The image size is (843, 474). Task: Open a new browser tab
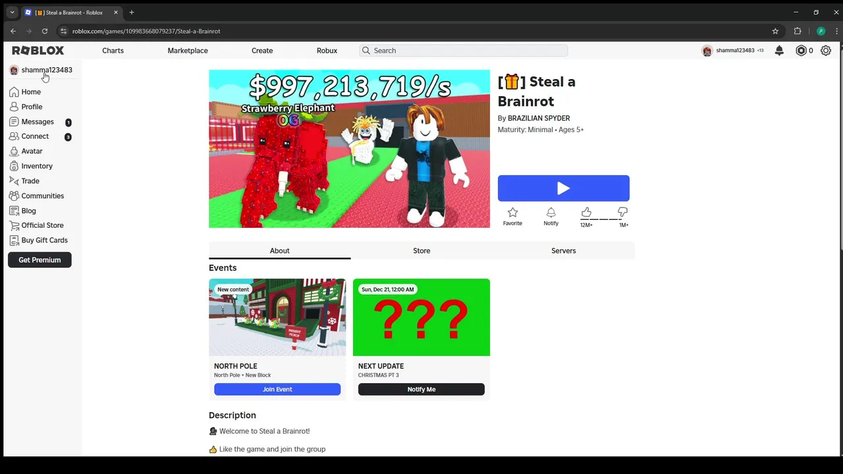(132, 13)
